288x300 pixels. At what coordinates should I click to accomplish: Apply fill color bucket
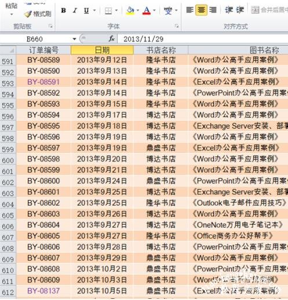coord(130,10)
